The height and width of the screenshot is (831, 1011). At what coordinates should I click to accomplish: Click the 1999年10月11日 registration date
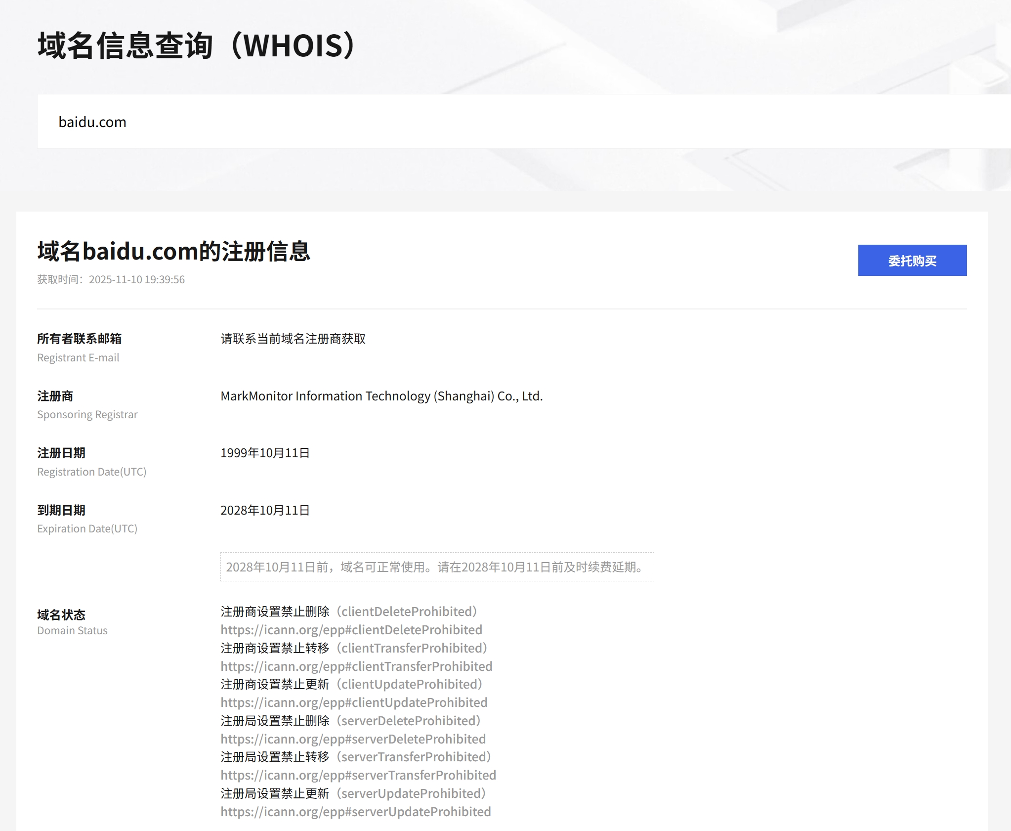(x=265, y=453)
